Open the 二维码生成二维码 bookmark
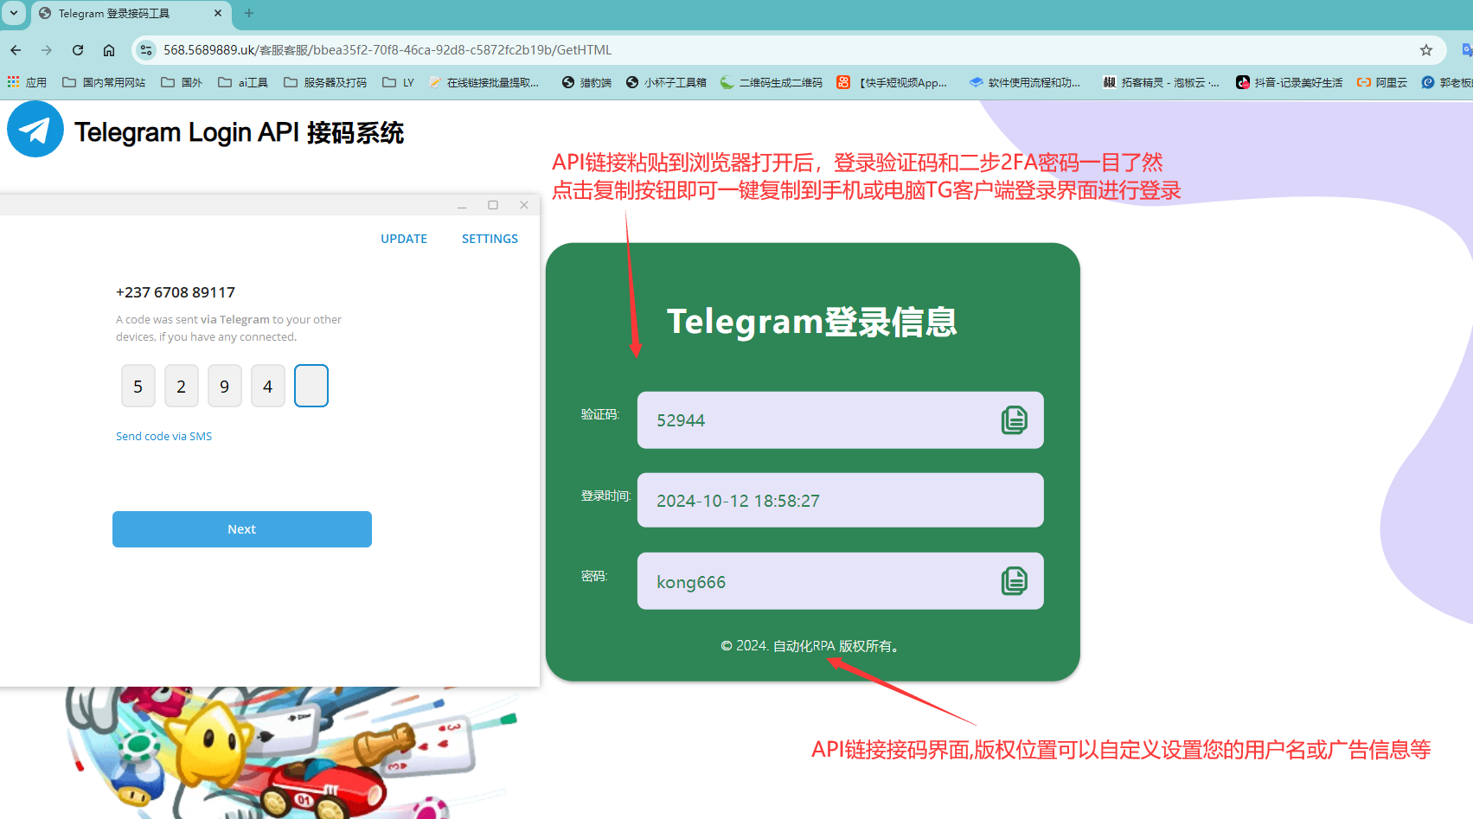The image size is (1473, 819). [772, 82]
